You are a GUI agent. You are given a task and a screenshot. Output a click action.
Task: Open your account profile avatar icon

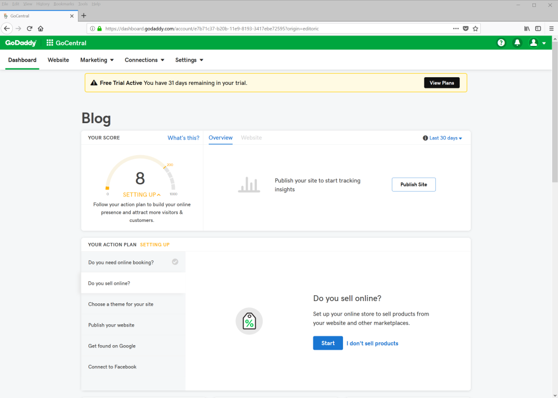pos(534,42)
